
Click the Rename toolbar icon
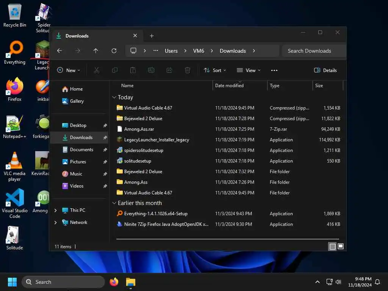point(151,70)
